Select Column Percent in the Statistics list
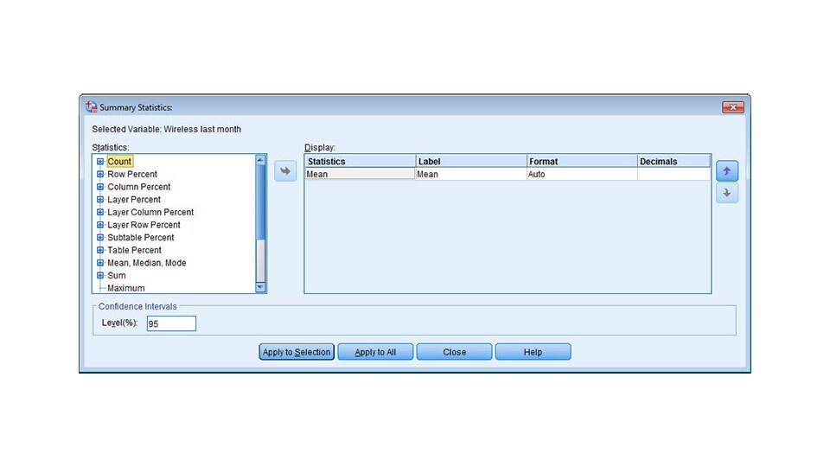 [x=138, y=187]
